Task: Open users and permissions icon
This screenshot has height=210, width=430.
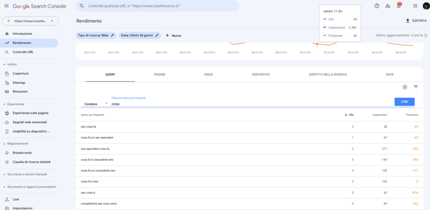Action: coord(388,6)
